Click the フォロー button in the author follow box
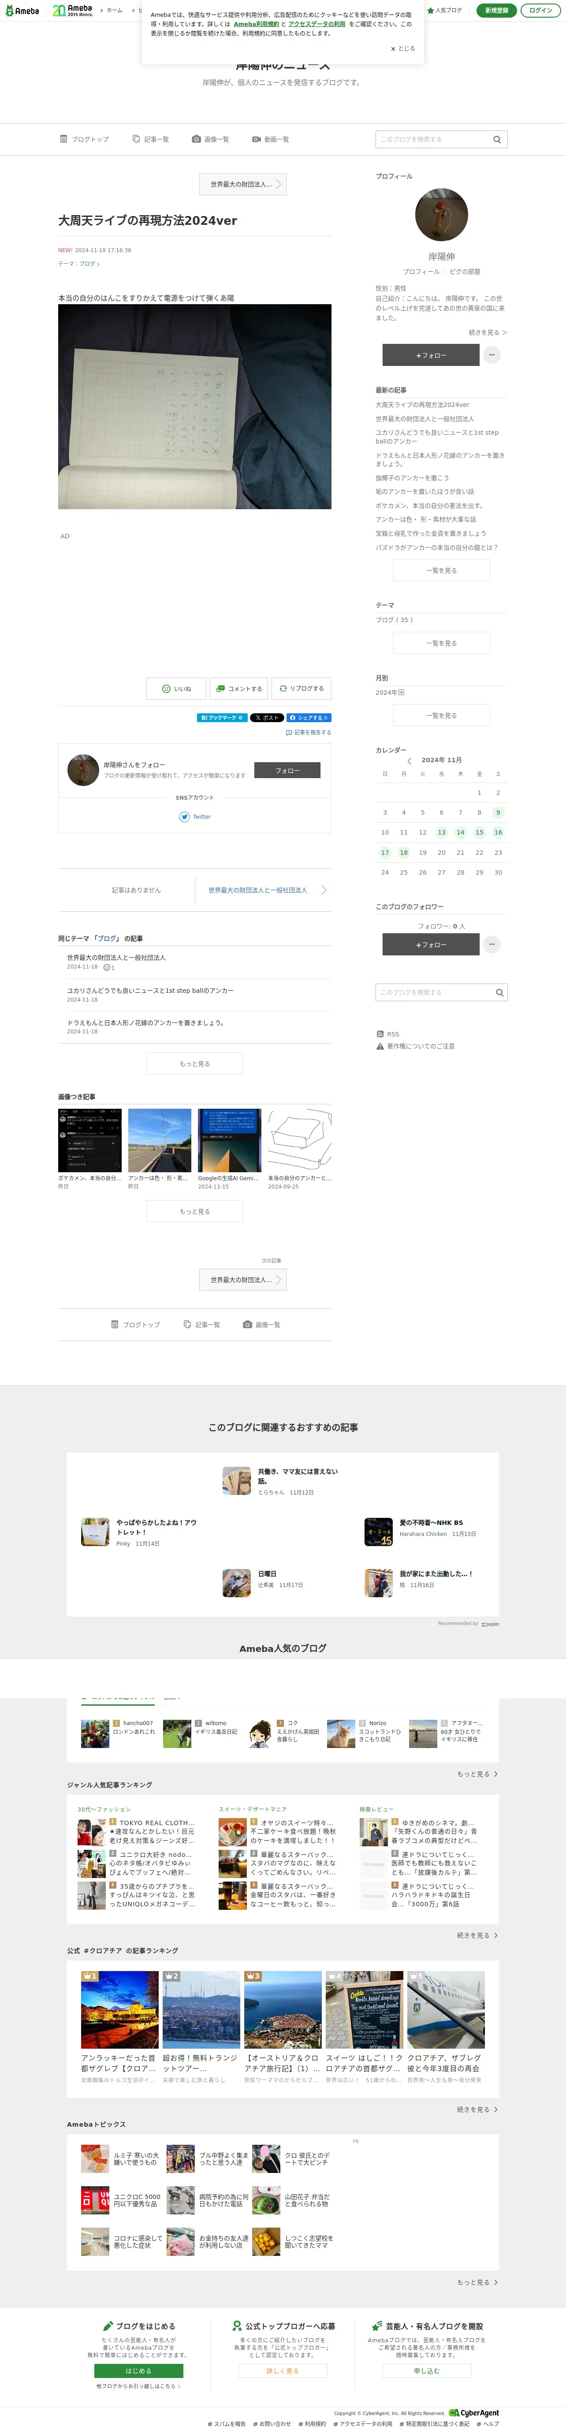This screenshot has width=566, height=2430. tap(288, 771)
